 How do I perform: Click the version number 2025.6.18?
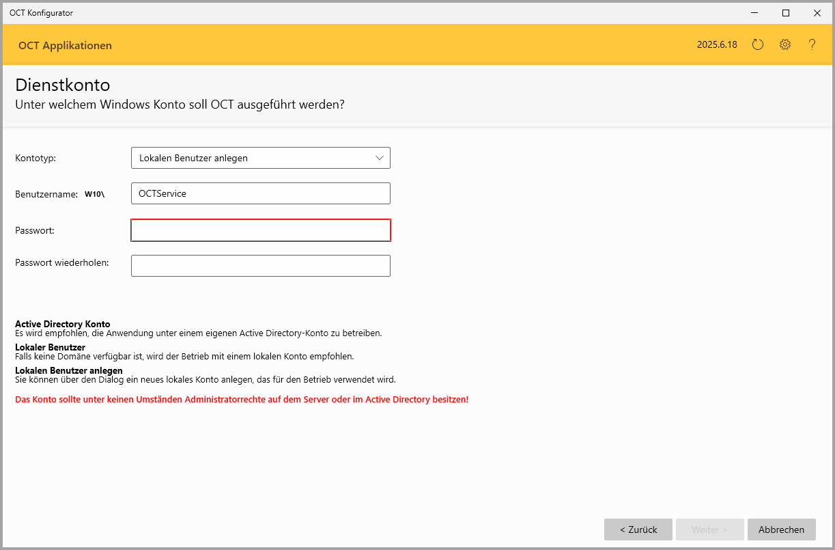pos(716,45)
